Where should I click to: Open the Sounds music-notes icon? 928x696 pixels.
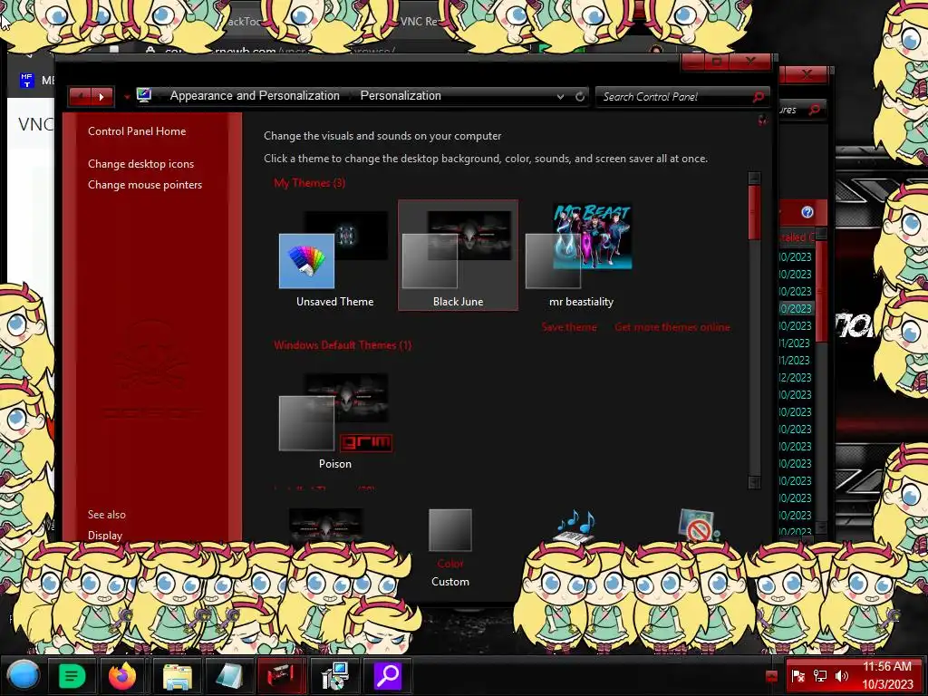574,526
